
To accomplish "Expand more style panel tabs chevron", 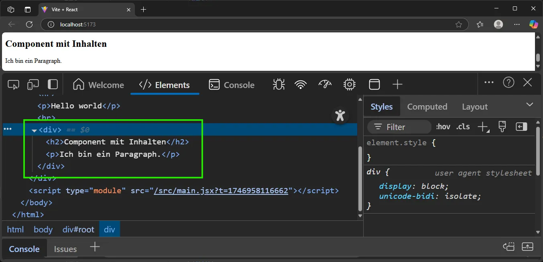I will pyautogui.click(x=530, y=104).
